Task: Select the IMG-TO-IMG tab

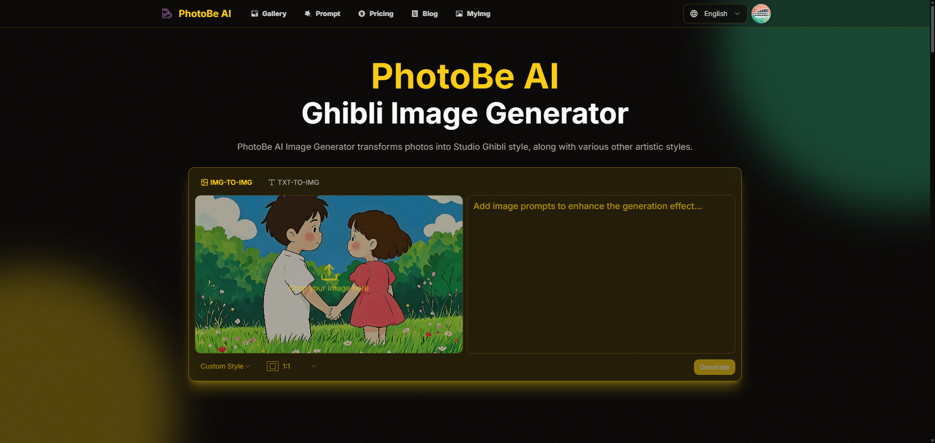Action: point(226,182)
